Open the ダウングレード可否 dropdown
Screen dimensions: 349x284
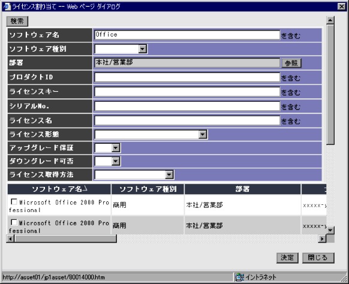(x=116, y=161)
